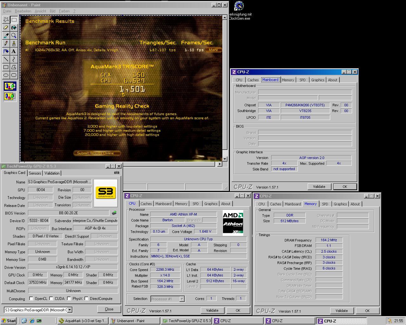Screen dimensions: 406x325
Task: Select the Rounded Rectangle tool
Action: [x=14, y=75]
